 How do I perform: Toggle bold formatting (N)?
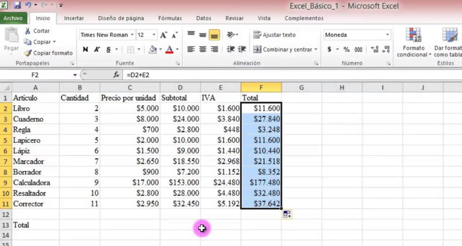tap(85, 50)
